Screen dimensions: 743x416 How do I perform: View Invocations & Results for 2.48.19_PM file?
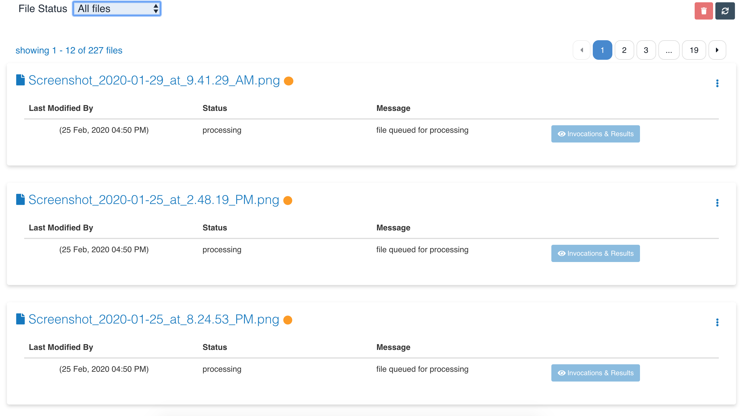click(595, 253)
